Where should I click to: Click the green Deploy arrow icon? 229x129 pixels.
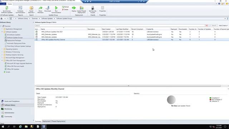click(74, 8)
